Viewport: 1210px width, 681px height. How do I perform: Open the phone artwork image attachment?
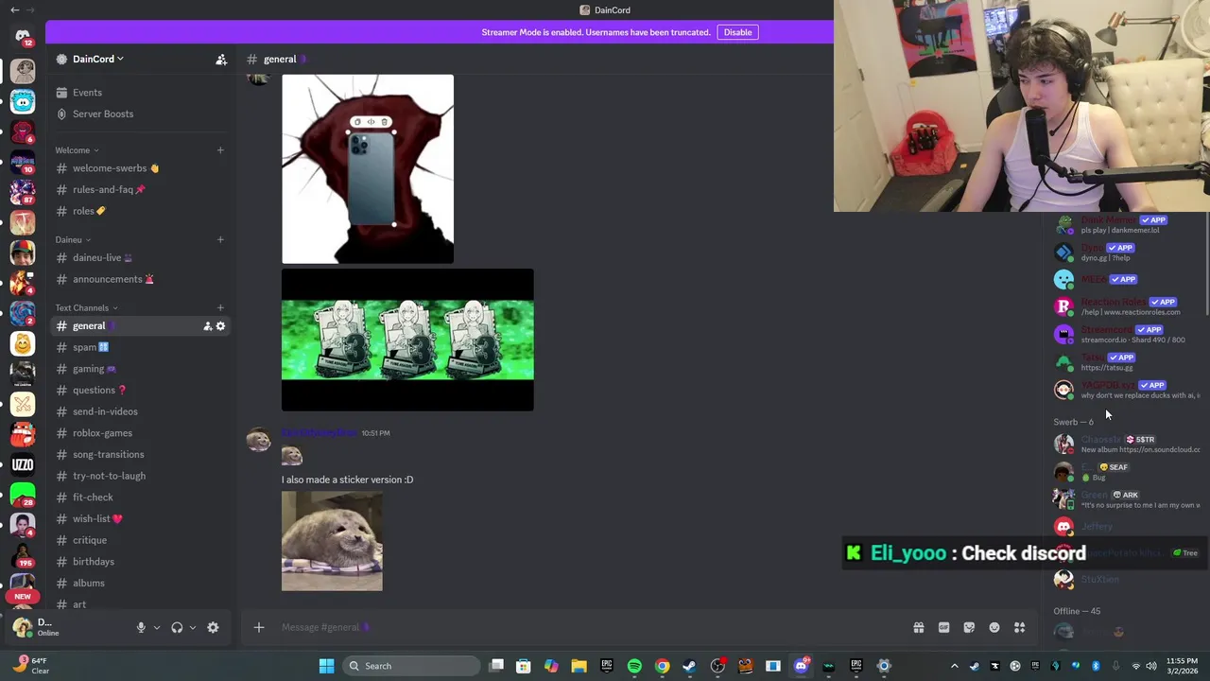click(368, 168)
